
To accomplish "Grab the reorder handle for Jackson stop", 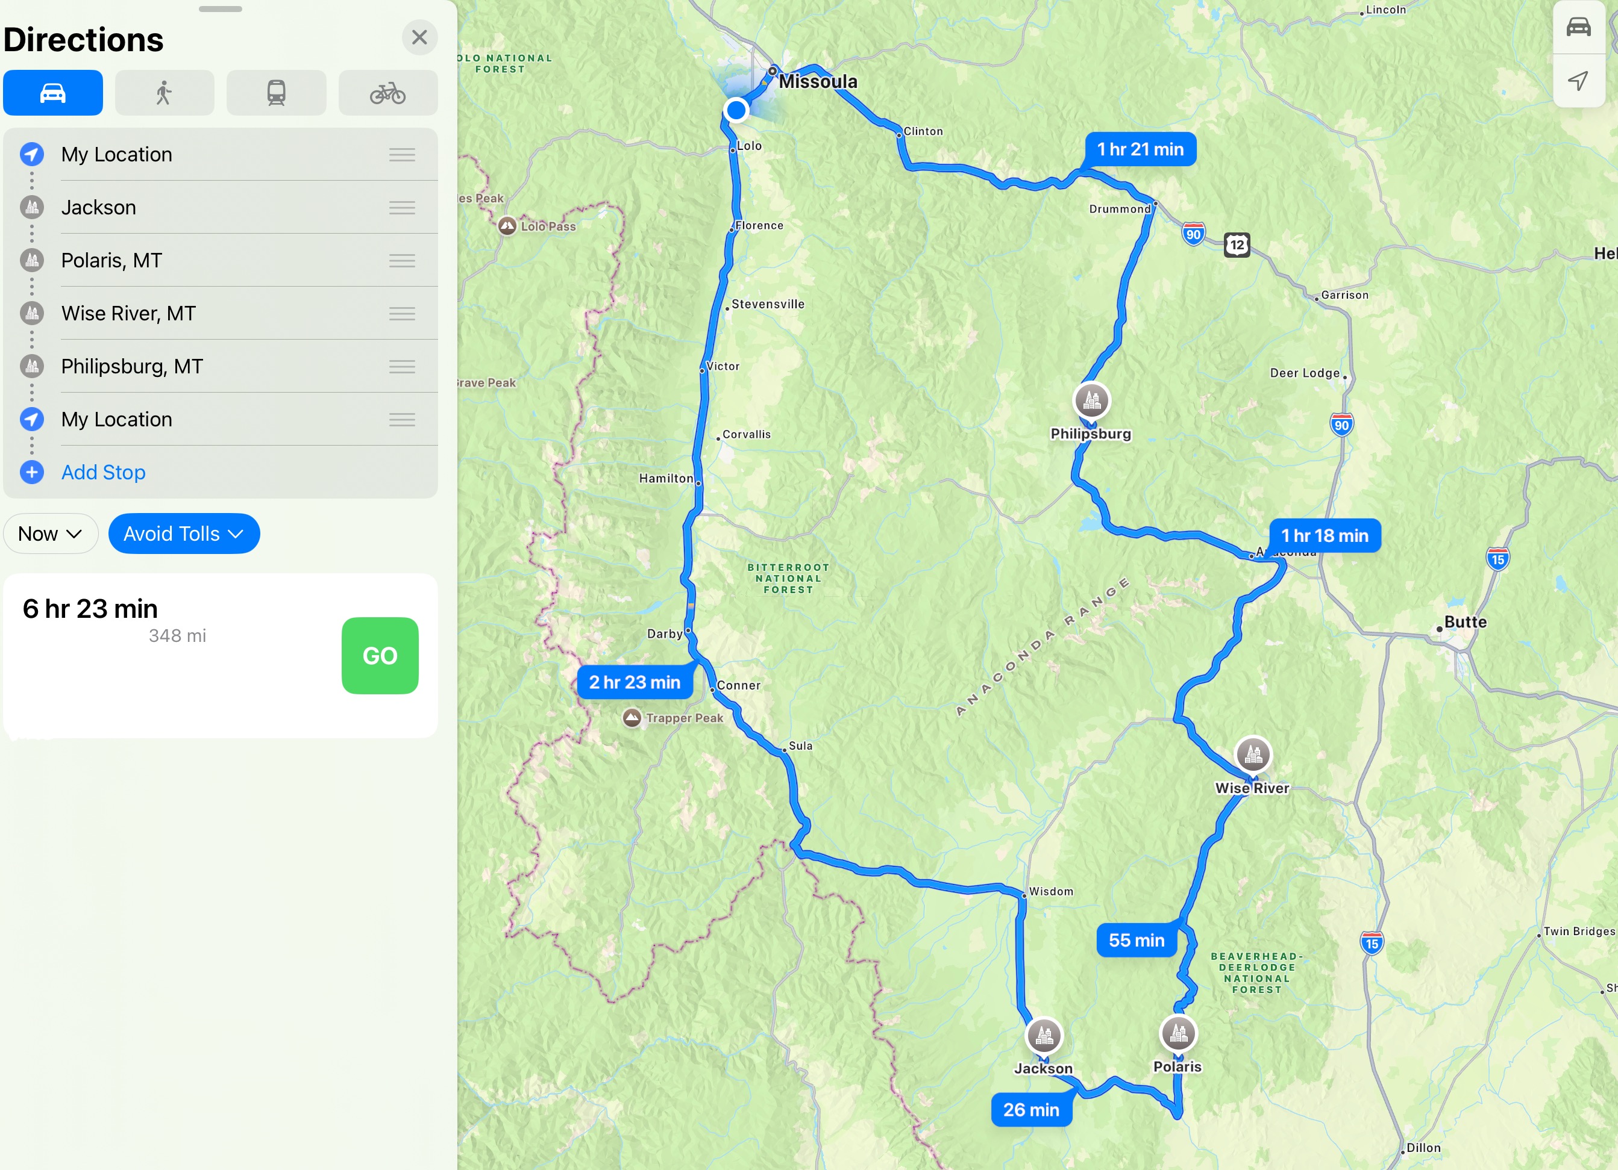I will click(403, 208).
